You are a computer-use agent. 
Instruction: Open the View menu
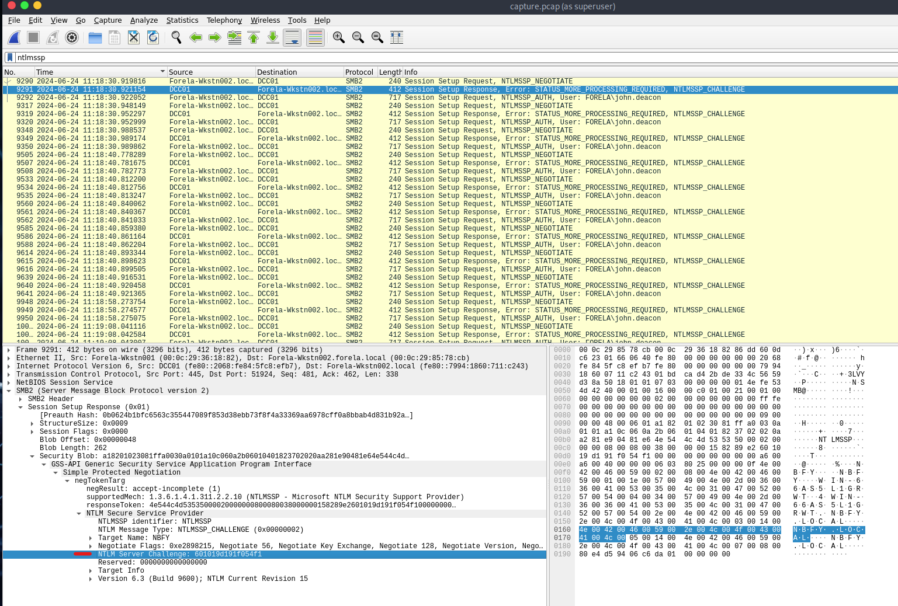click(x=59, y=20)
